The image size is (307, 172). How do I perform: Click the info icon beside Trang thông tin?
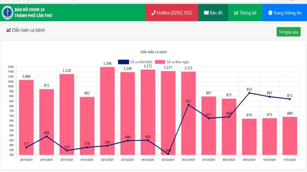click(270, 13)
